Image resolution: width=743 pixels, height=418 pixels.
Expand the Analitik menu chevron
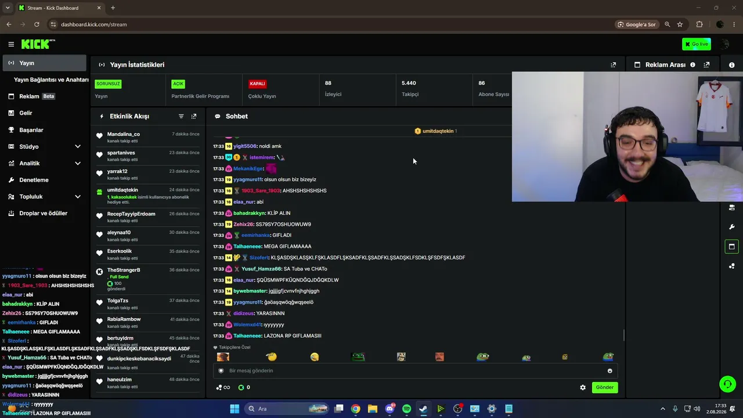pyautogui.click(x=78, y=163)
